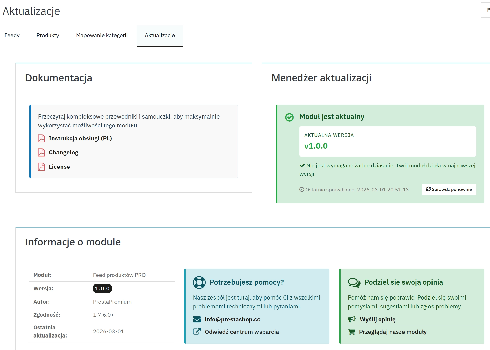Click the info@prestashop.cc email address
490x350 pixels.
[232, 319]
